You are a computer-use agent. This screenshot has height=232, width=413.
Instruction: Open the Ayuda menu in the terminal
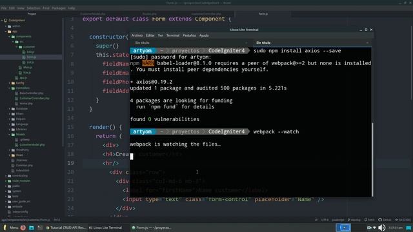(x=204, y=35)
